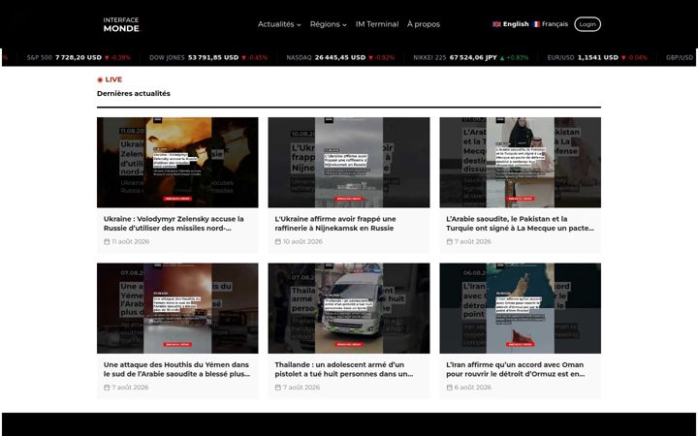698x436 pixels.
Task: Click the UK flag icon
Action: click(x=496, y=24)
